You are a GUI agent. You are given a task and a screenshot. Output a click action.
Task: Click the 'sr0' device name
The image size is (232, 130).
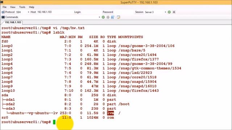(x=5, y=117)
